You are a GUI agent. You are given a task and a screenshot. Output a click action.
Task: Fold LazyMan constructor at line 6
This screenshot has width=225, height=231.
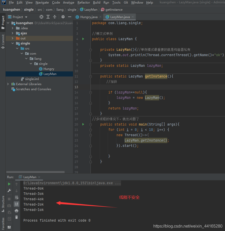91,50
